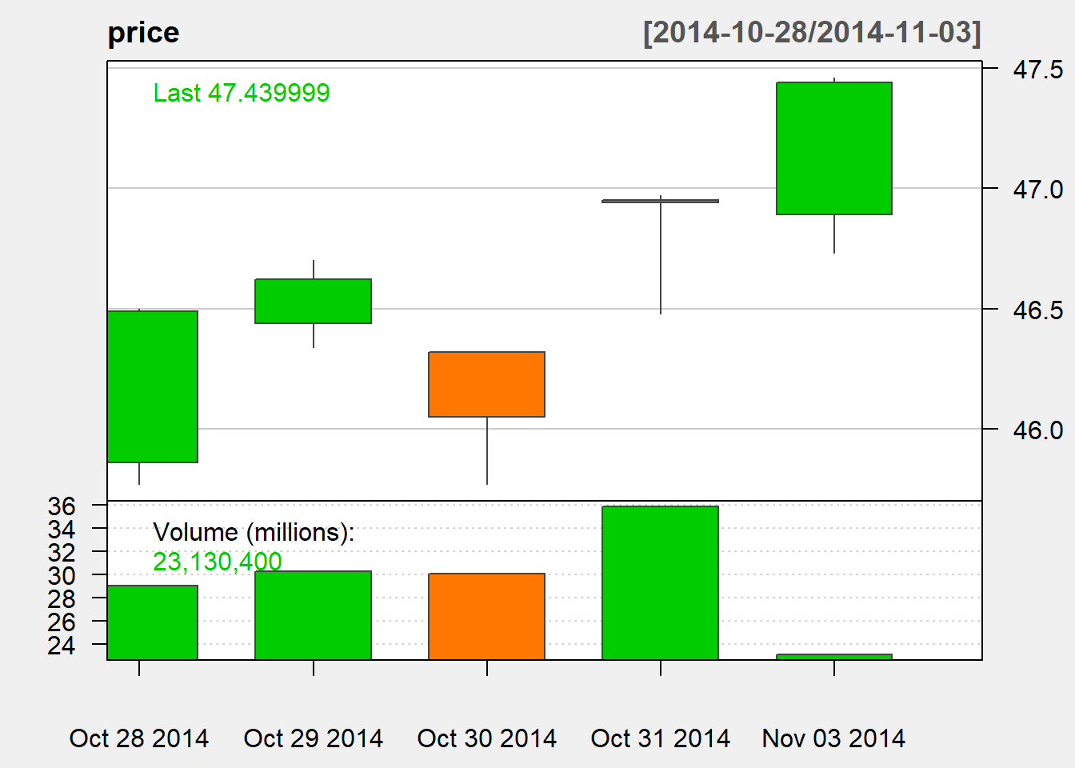The width and height of the screenshot is (1075, 768).
Task: Click the 'Volume (millions):' label
Action: click(254, 532)
